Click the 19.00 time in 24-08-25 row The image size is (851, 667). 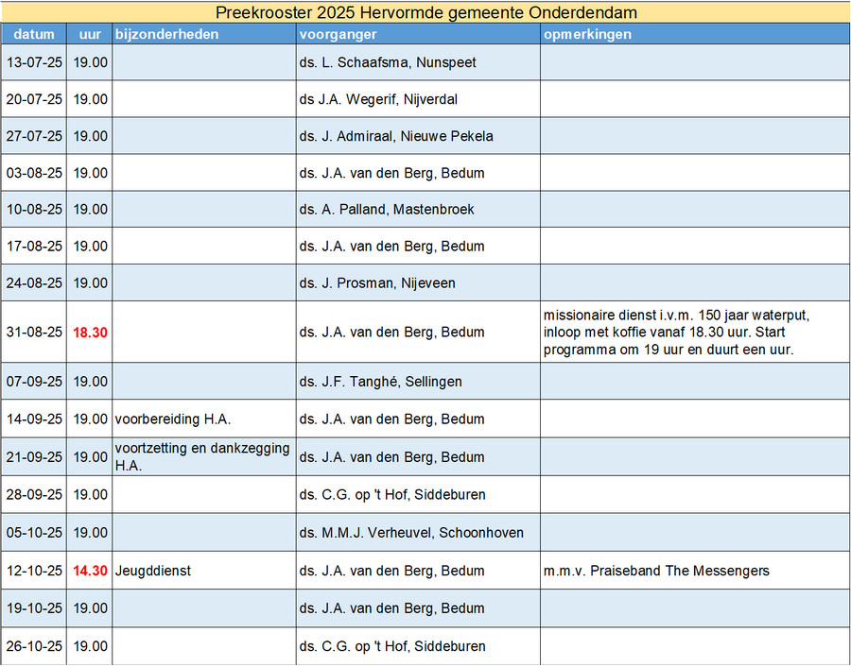click(x=90, y=283)
